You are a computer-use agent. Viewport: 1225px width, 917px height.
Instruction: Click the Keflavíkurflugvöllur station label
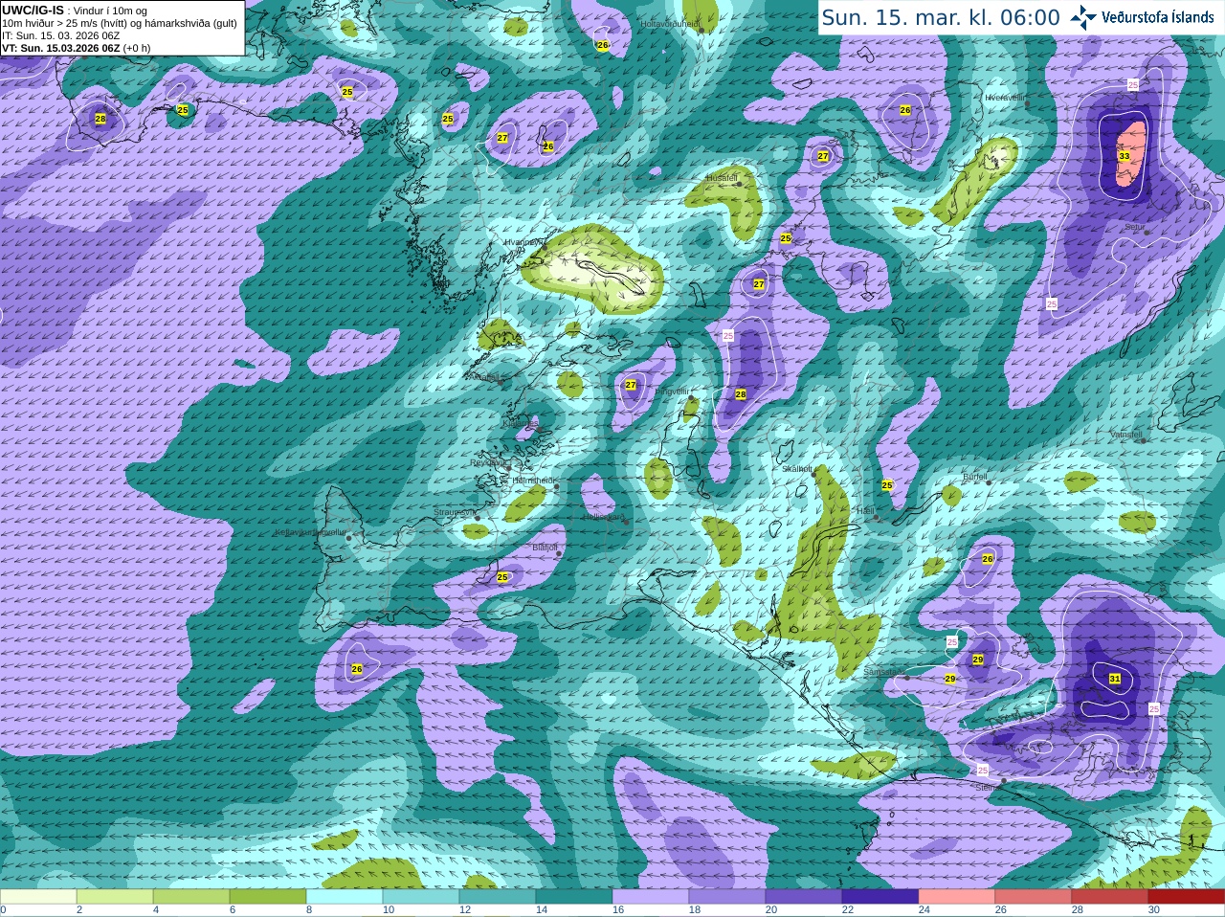[310, 532]
